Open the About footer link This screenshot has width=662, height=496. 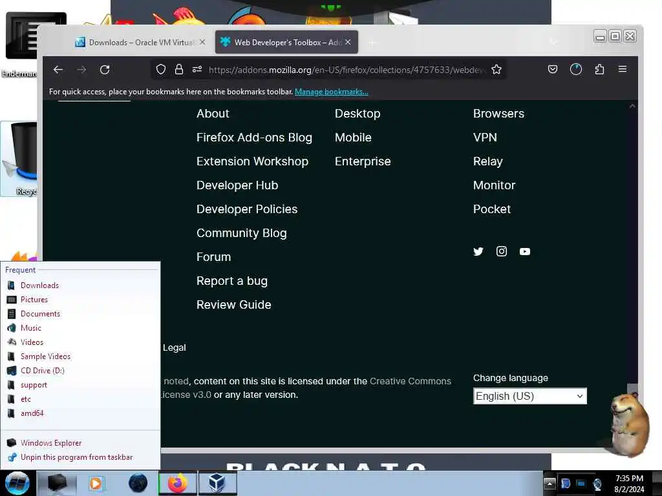coord(213,114)
